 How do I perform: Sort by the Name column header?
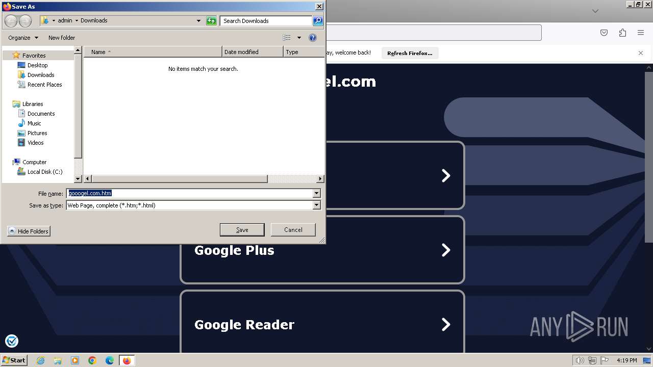tap(153, 52)
